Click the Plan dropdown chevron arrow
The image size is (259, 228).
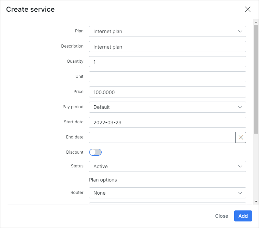[x=240, y=31]
